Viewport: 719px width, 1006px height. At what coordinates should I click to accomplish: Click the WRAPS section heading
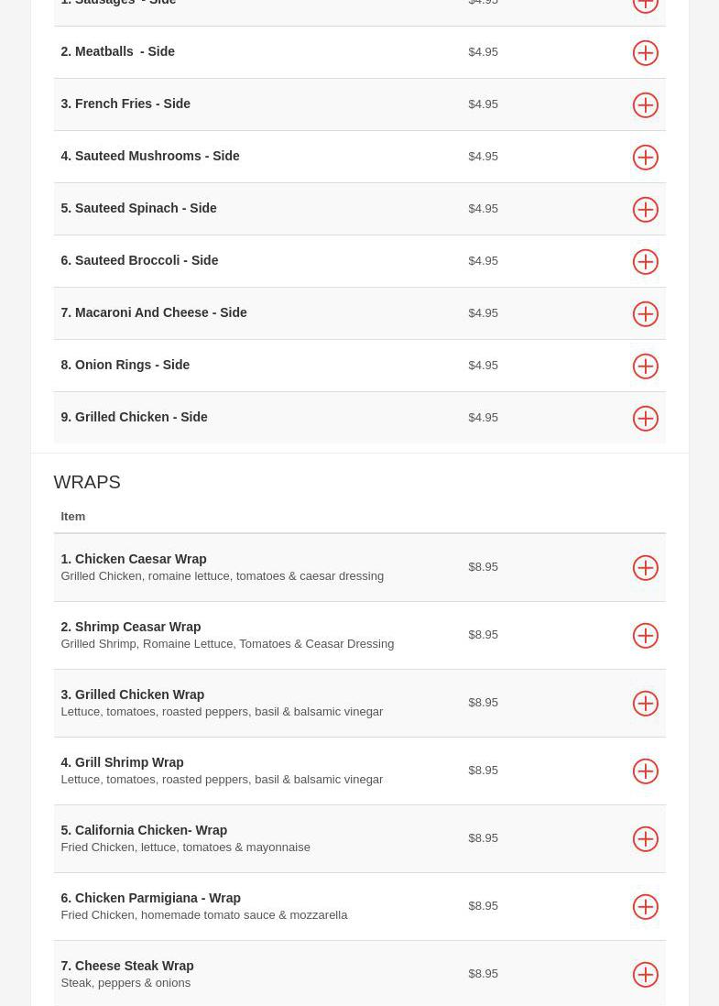pos(87,482)
